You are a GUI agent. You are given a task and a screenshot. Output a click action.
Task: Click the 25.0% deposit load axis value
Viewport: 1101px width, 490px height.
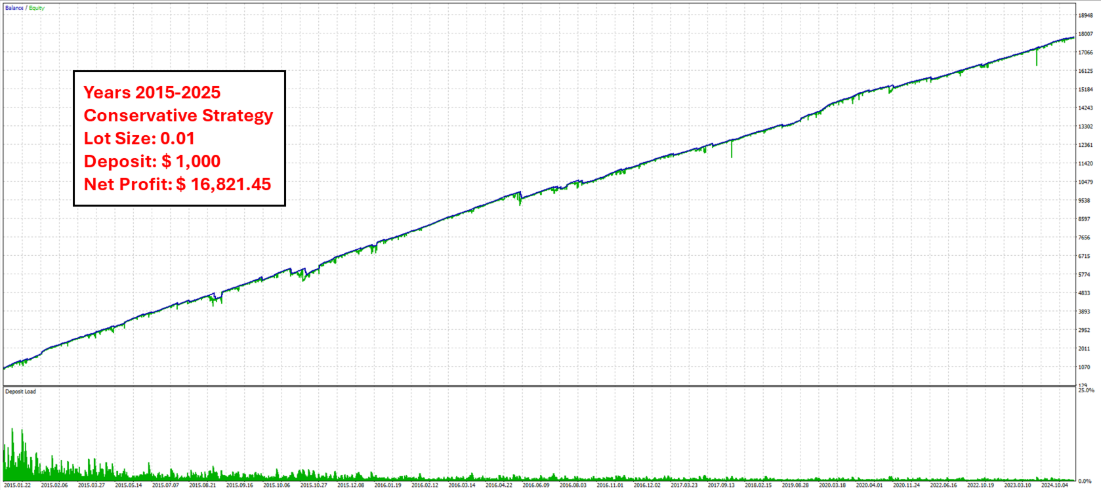point(1087,390)
